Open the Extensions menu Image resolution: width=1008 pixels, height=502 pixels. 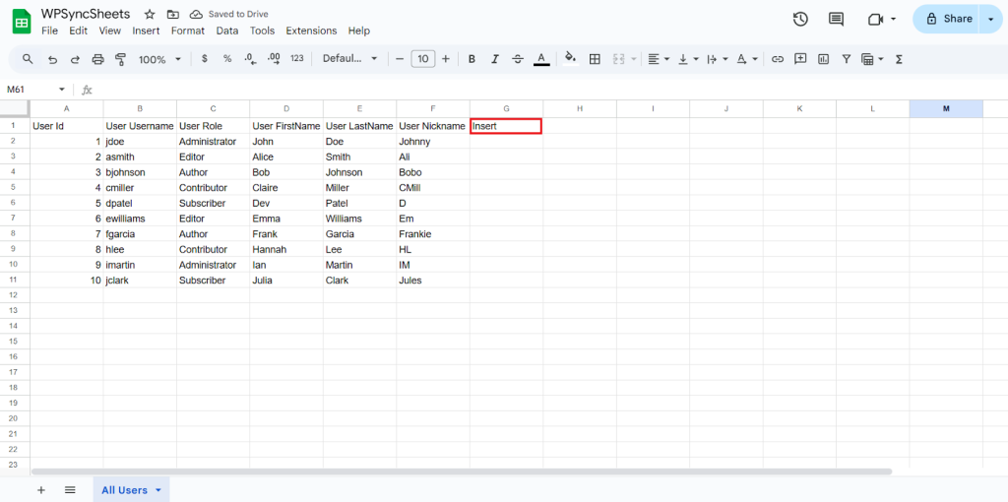(x=311, y=31)
